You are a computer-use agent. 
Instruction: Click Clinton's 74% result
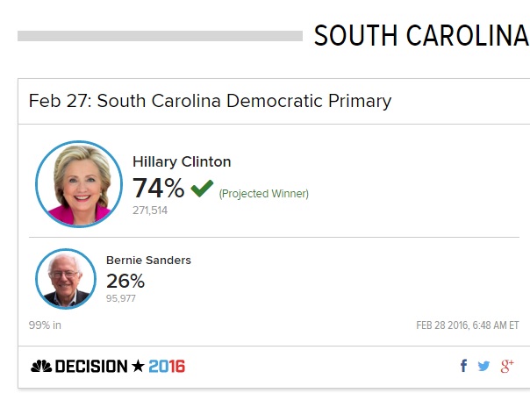[158, 188]
